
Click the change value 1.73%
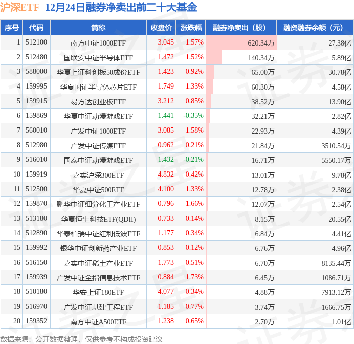click(194, 277)
